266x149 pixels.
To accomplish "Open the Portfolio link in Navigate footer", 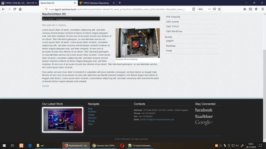I will (x=92, y=112).
